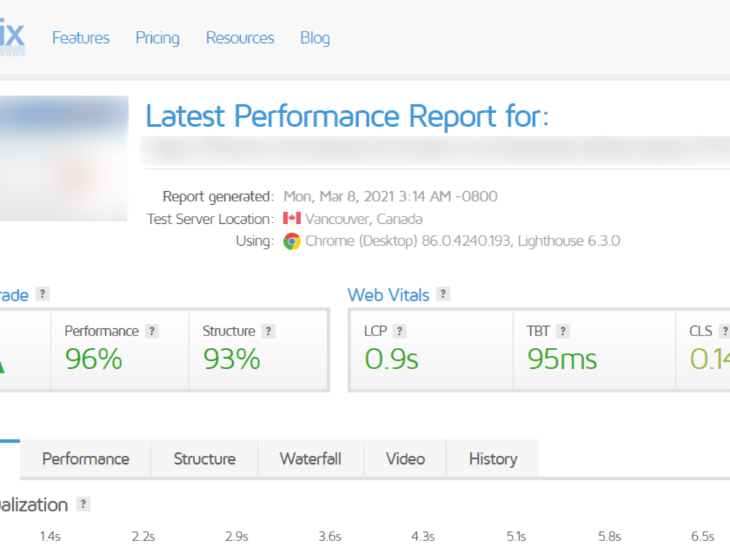Click the LCP help icon
Screen dimensions: 730x547
399,330
